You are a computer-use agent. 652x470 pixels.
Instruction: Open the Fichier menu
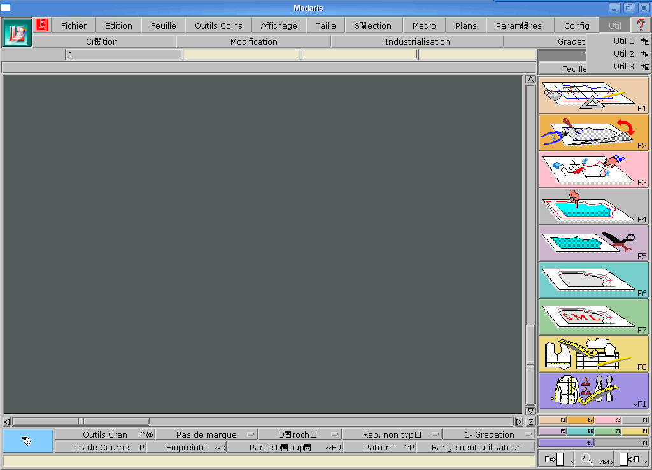tap(74, 25)
